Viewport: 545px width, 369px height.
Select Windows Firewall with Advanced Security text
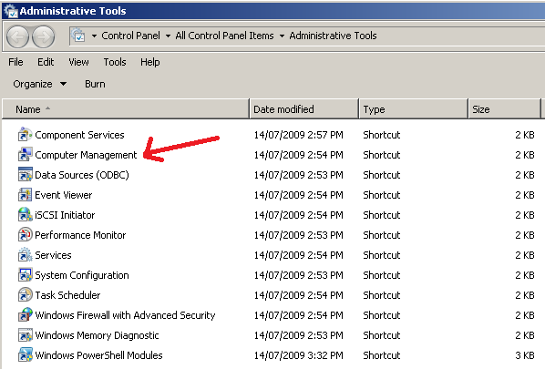[x=125, y=315]
